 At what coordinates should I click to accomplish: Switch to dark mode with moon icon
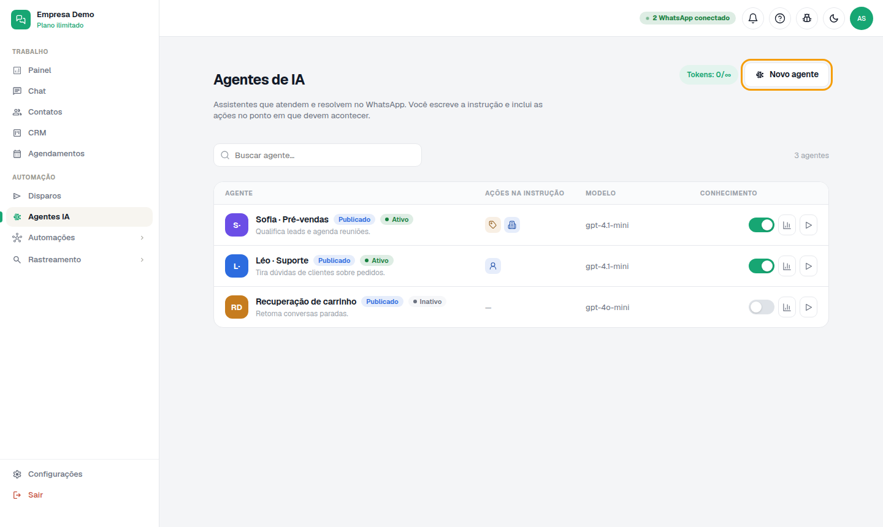point(834,18)
